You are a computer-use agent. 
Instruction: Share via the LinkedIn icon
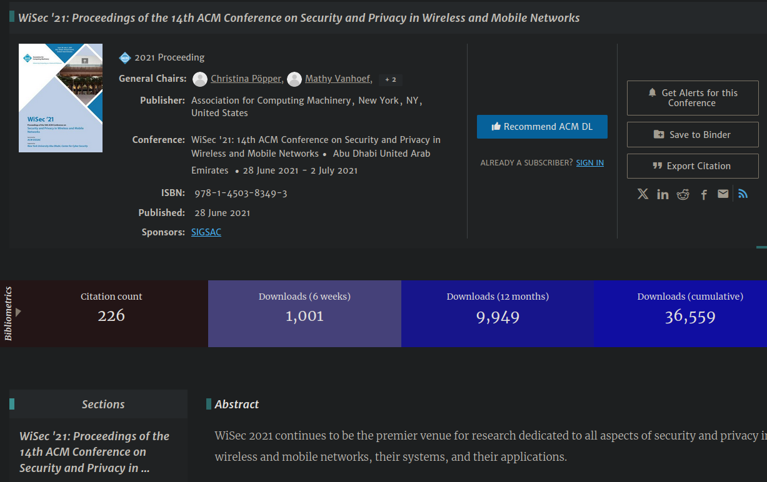click(663, 195)
